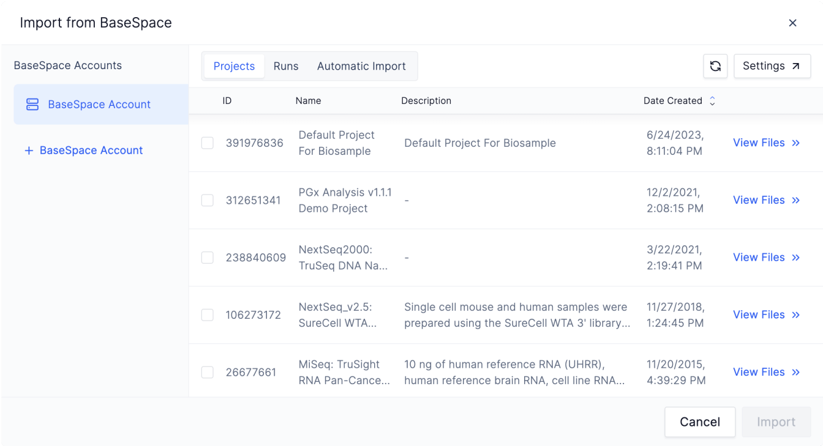Click the ID column header
This screenshot has height=446, width=823.
pyautogui.click(x=227, y=101)
